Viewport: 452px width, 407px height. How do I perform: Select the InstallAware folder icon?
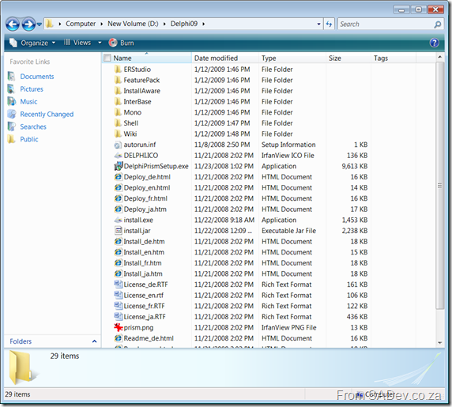[118, 91]
